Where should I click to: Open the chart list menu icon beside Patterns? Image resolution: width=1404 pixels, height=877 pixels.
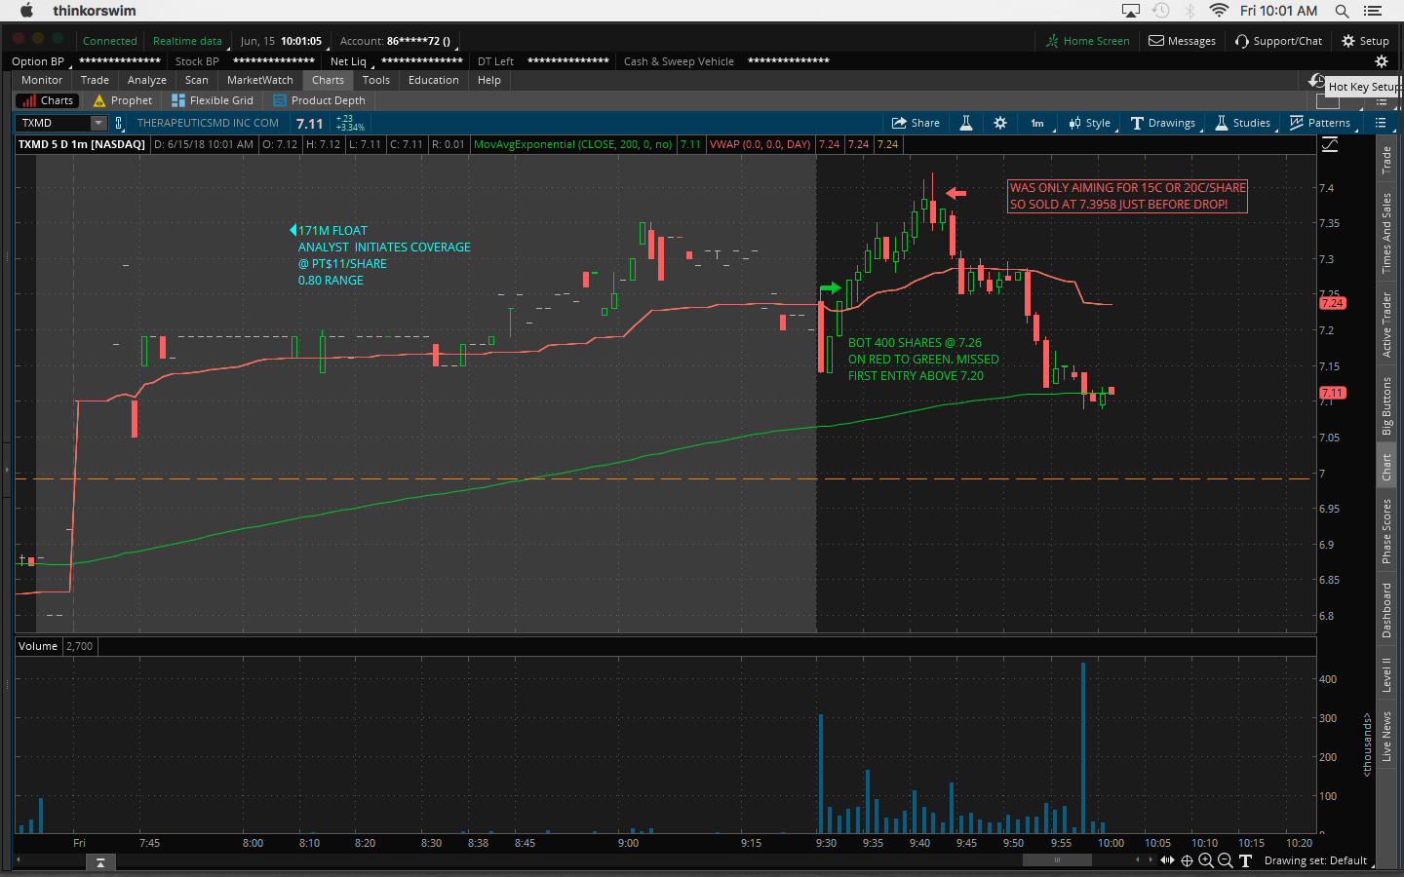(1381, 123)
